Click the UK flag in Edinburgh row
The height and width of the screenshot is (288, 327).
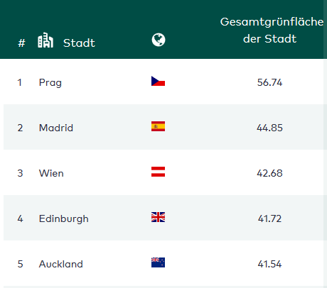[158, 217]
